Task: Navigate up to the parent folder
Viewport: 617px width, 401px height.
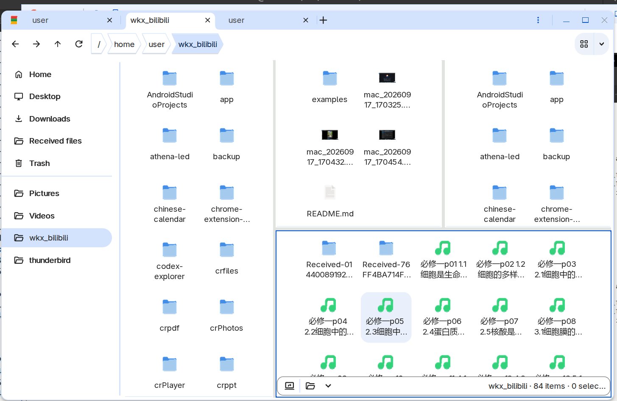Action: pos(58,44)
